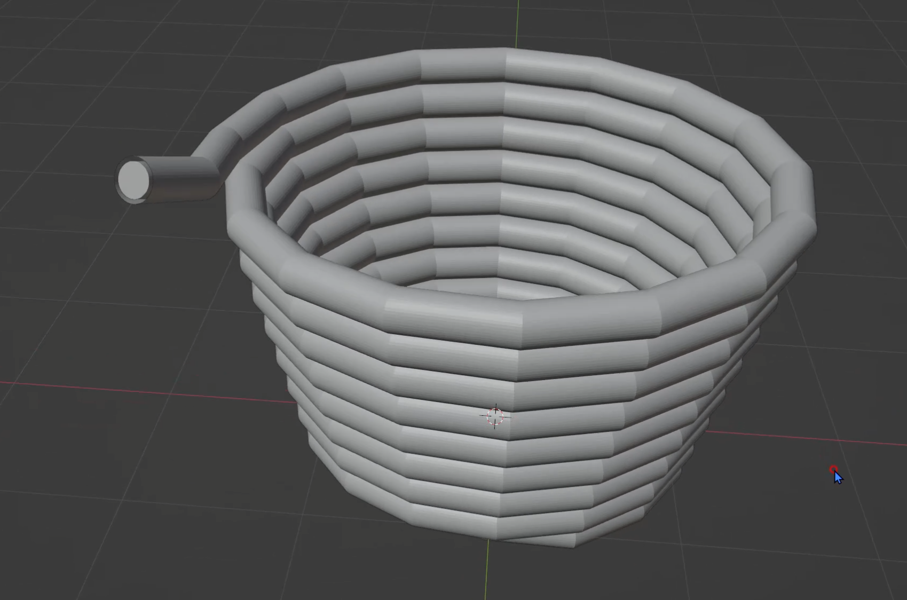Click the 3D cursor crosshair on the basket
Image resolution: width=907 pixels, height=600 pixels.
495,416
